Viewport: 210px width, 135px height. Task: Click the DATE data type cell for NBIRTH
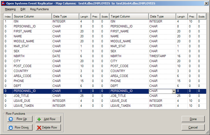click(65, 56)
